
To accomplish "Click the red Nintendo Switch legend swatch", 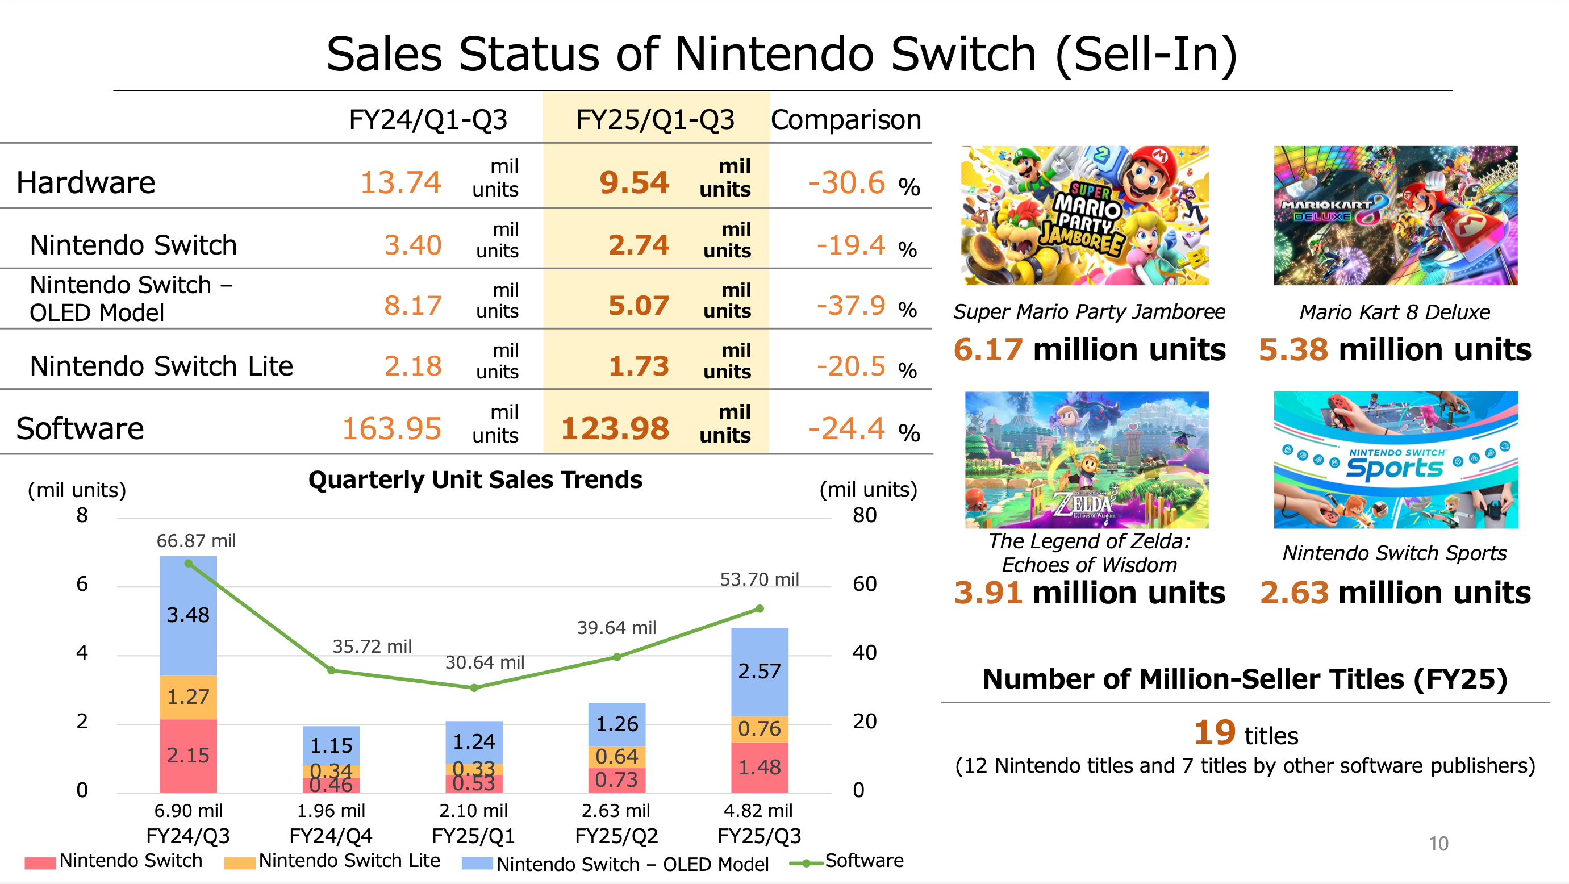I will (40, 862).
